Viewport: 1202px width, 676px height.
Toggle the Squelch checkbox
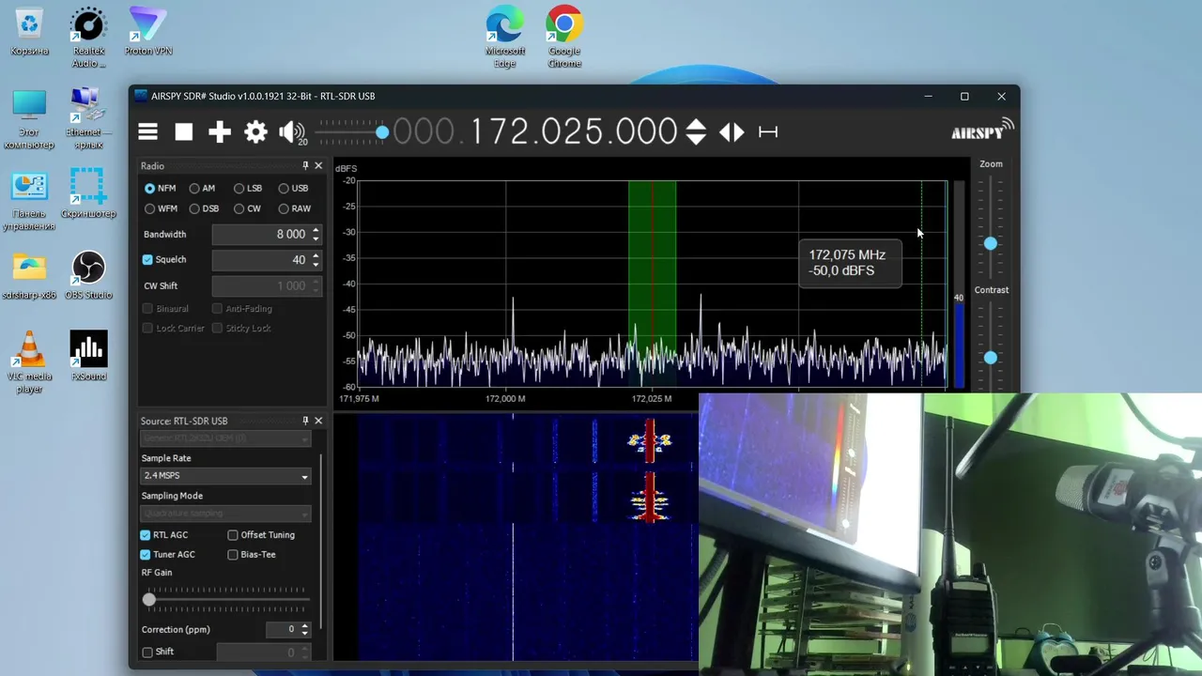click(147, 260)
